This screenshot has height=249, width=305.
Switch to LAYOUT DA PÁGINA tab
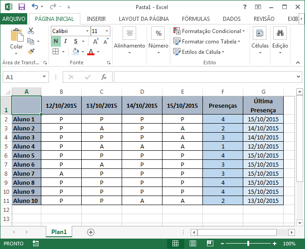144,19
